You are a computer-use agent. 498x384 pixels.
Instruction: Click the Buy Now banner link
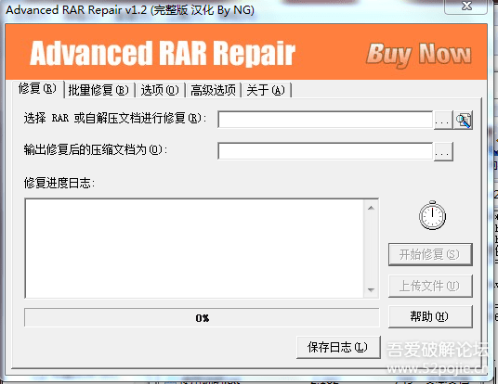419,55
